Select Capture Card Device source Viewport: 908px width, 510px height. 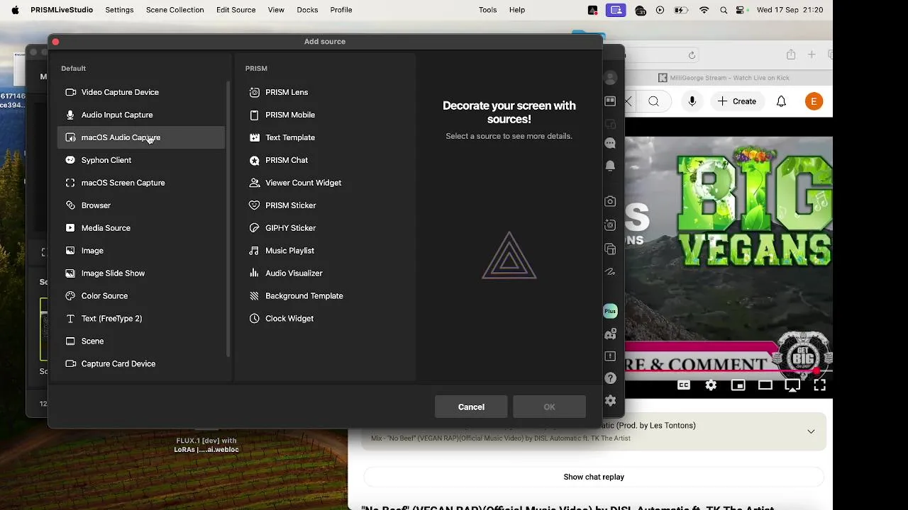click(x=141, y=364)
